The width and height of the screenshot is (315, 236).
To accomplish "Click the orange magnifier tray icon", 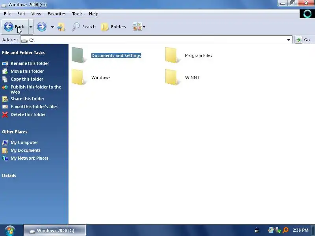I will click(285, 230).
